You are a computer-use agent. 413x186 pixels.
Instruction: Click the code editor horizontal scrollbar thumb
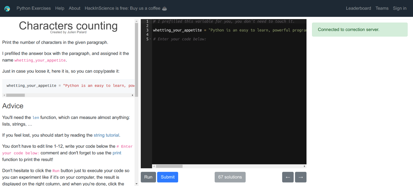tap(169, 166)
